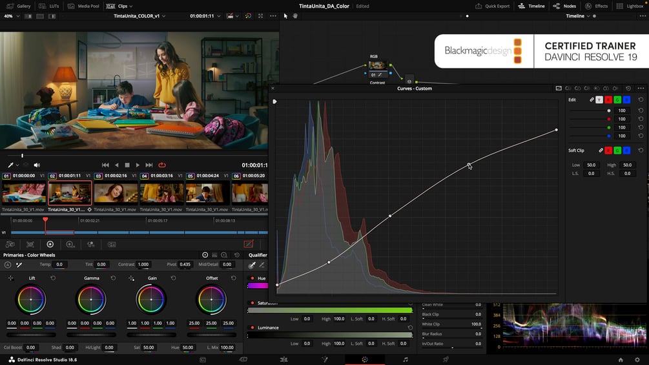Open Media Pool panel

pos(83,6)
